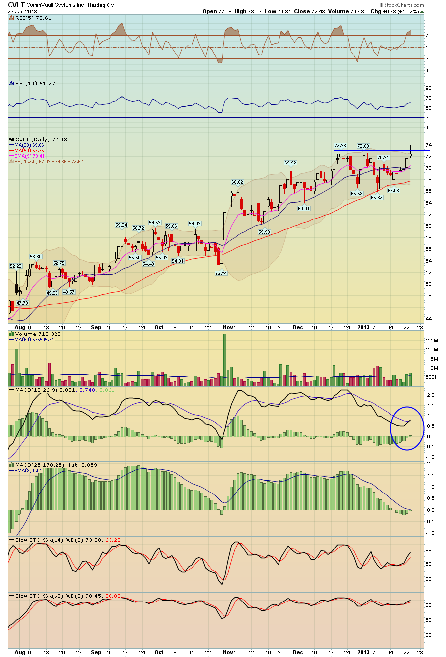This screenshot has height=657, width=446.
Task: Click the RSI(5) legend area icon
Action: coord(12,18)
